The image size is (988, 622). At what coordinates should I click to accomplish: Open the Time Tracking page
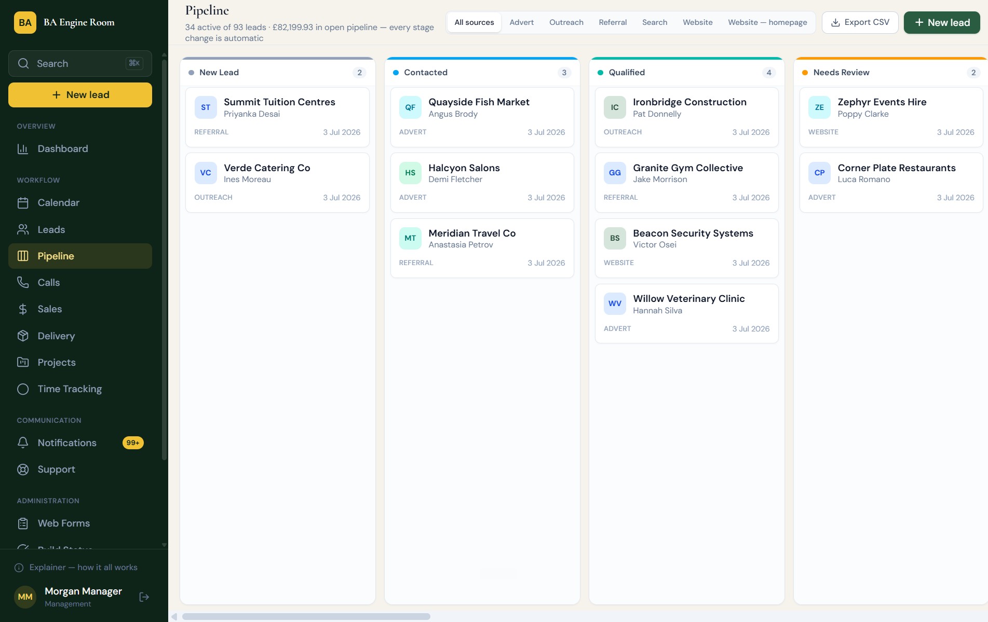click(80, 389)
